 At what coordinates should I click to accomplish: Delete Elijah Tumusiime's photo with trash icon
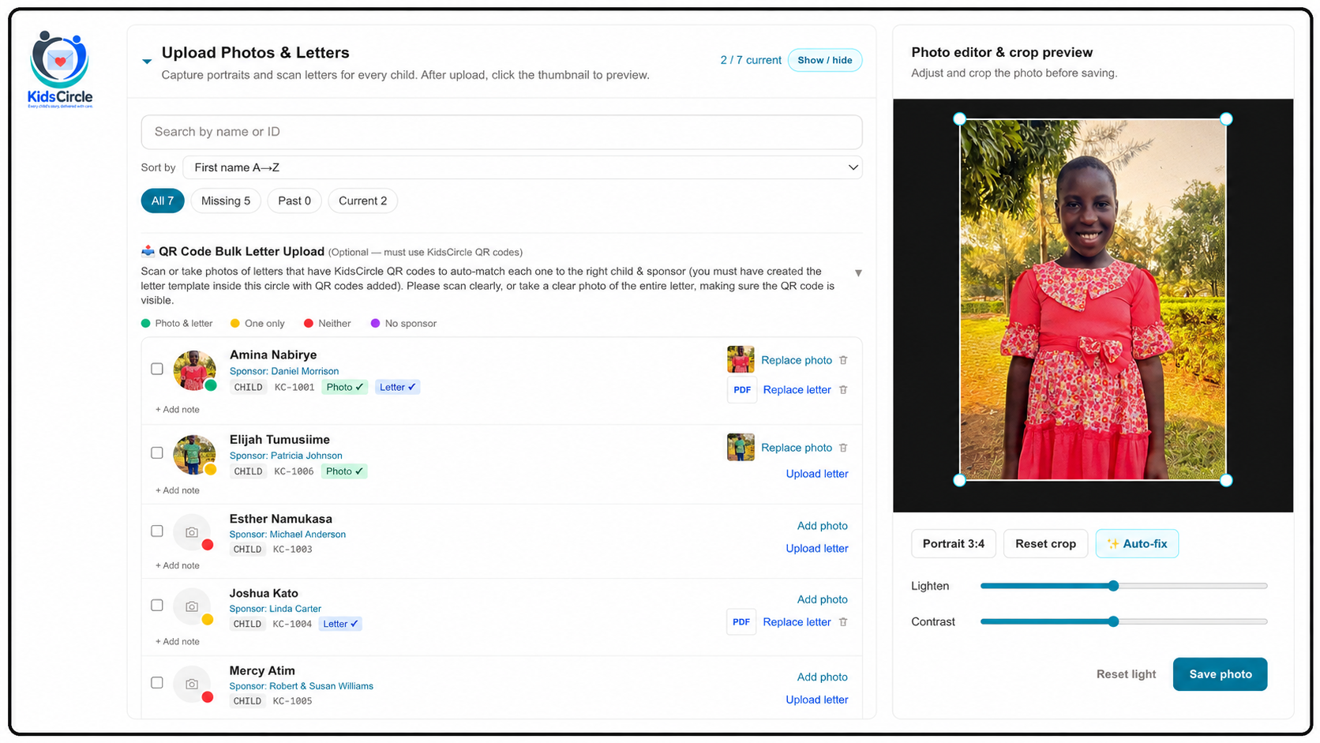tap(843, 448)
